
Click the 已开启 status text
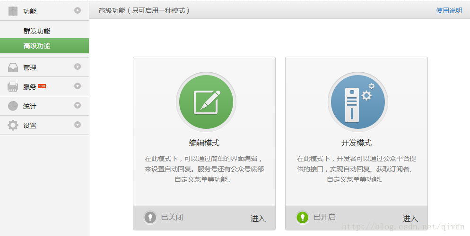(324, 217)
